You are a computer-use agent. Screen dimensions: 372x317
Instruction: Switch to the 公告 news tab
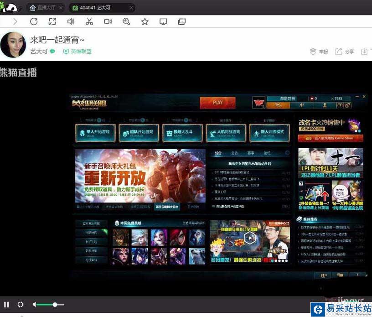pyautogui.click(x=234, y=153)
